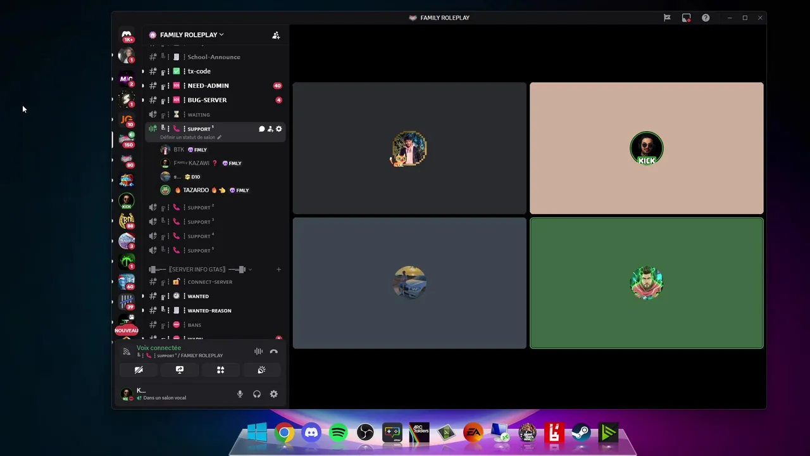The width and height of the screenshot is (810, 456).
Task: Open OBS Studio from the taskbar
Action: pyautogui.click(x=365, y=433)
